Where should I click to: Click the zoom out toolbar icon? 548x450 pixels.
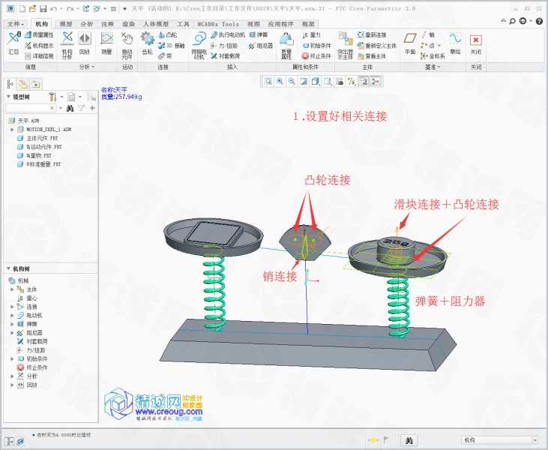tap(292, 82)
